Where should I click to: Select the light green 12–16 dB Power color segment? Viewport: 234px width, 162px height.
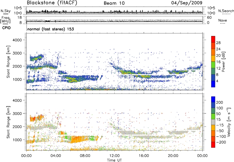click(x=213, y=65)
